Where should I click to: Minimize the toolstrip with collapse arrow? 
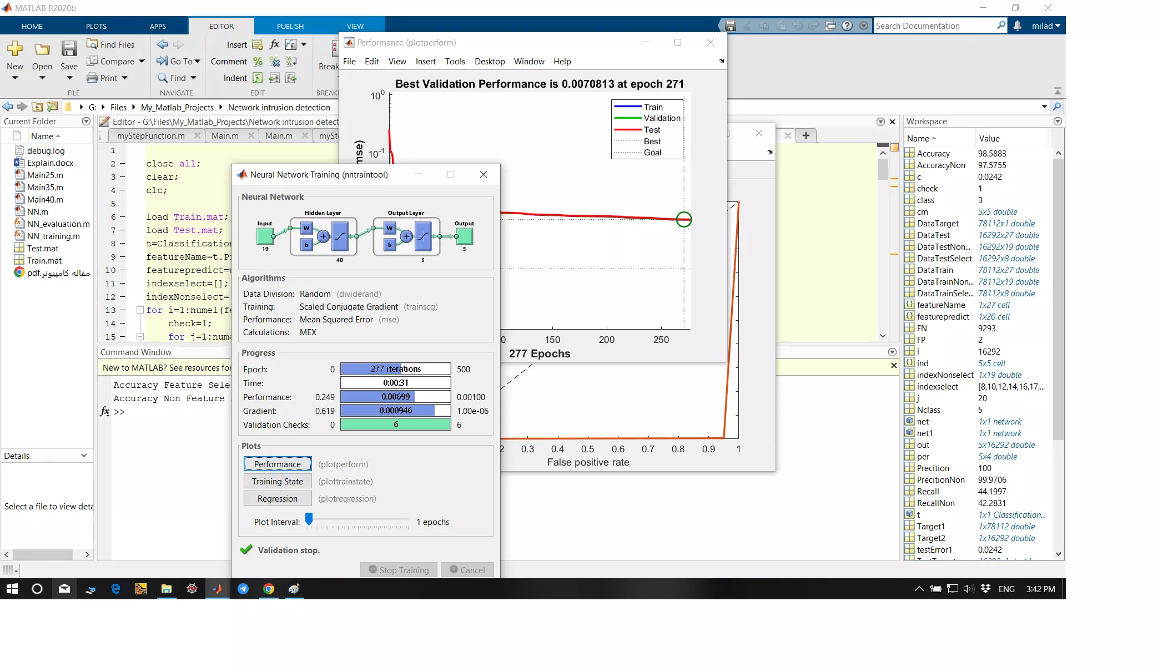click(1058, 90)
